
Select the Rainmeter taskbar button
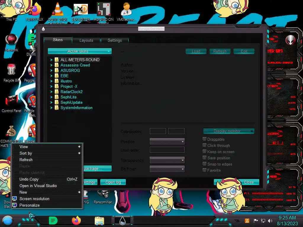(x=122, y=220)
